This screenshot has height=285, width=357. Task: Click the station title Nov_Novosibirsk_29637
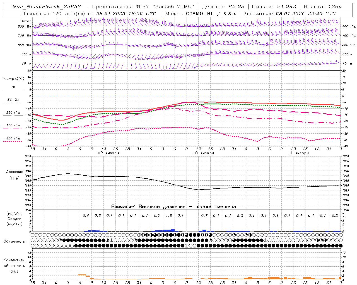pyautogui.click(x=47, y=7)
